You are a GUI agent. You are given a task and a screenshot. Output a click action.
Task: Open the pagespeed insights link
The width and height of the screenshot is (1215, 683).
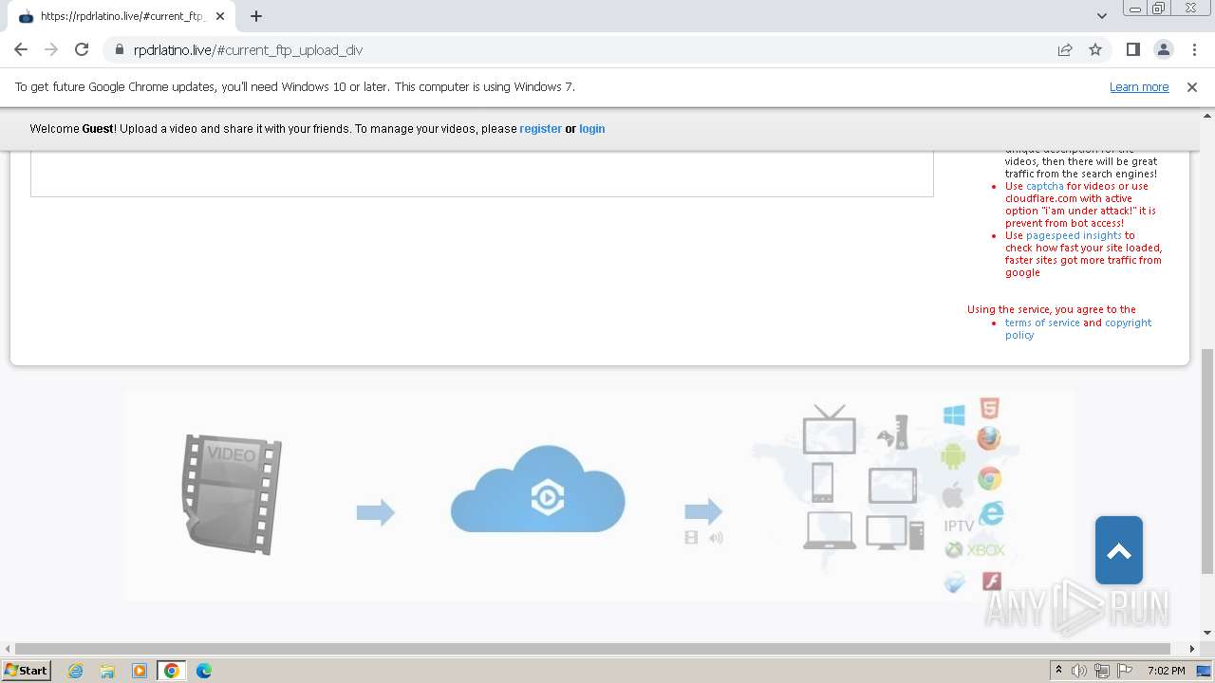1074,235
